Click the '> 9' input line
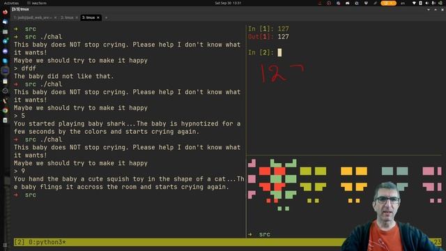Viewport: 446px width, 251px height. click(20, 171)
